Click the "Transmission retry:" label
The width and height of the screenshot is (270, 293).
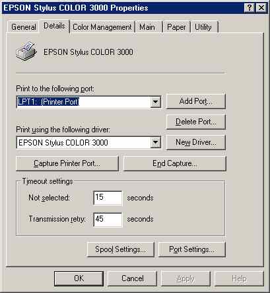click(57, 219)
